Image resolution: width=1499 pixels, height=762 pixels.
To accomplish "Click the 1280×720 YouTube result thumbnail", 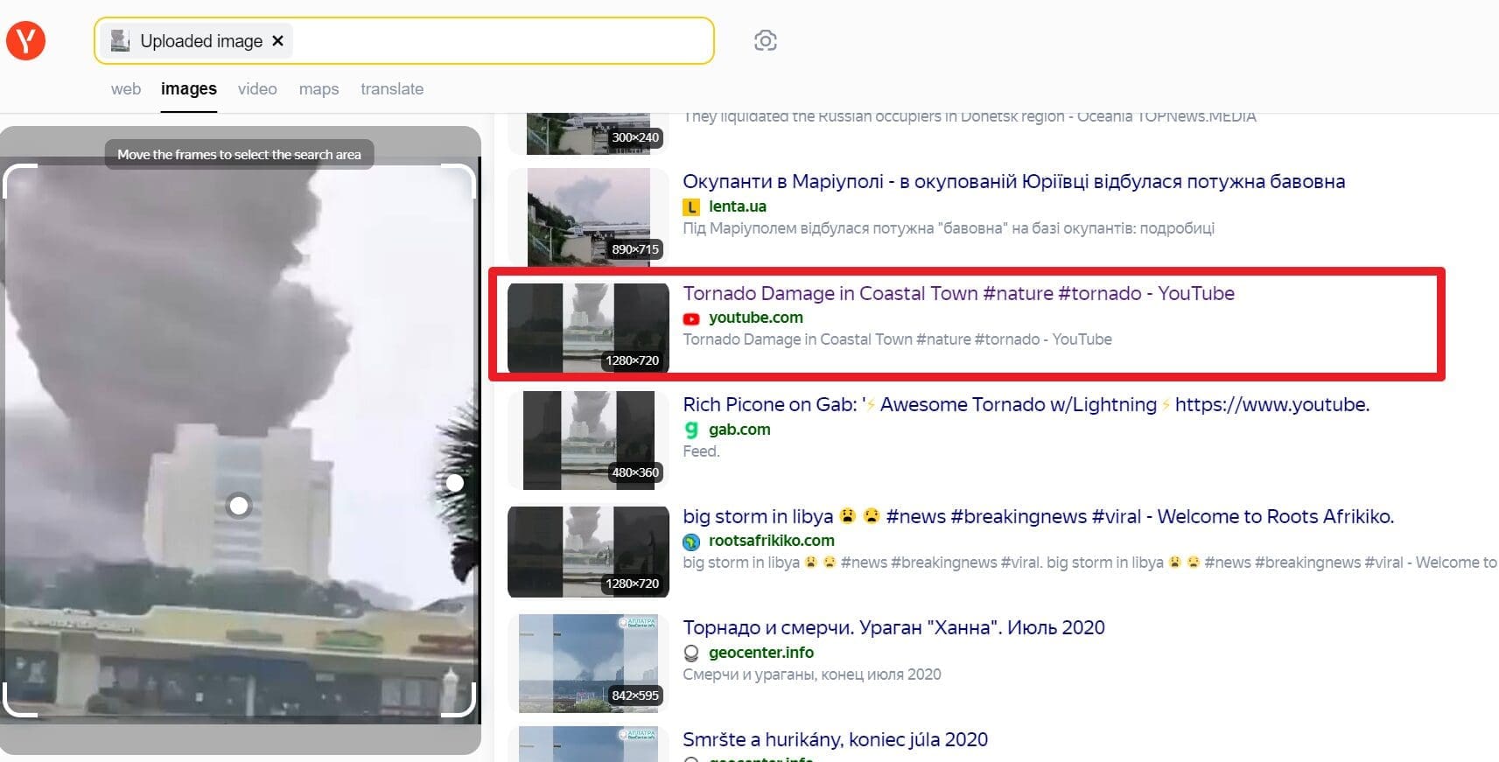I will point(588,328).
